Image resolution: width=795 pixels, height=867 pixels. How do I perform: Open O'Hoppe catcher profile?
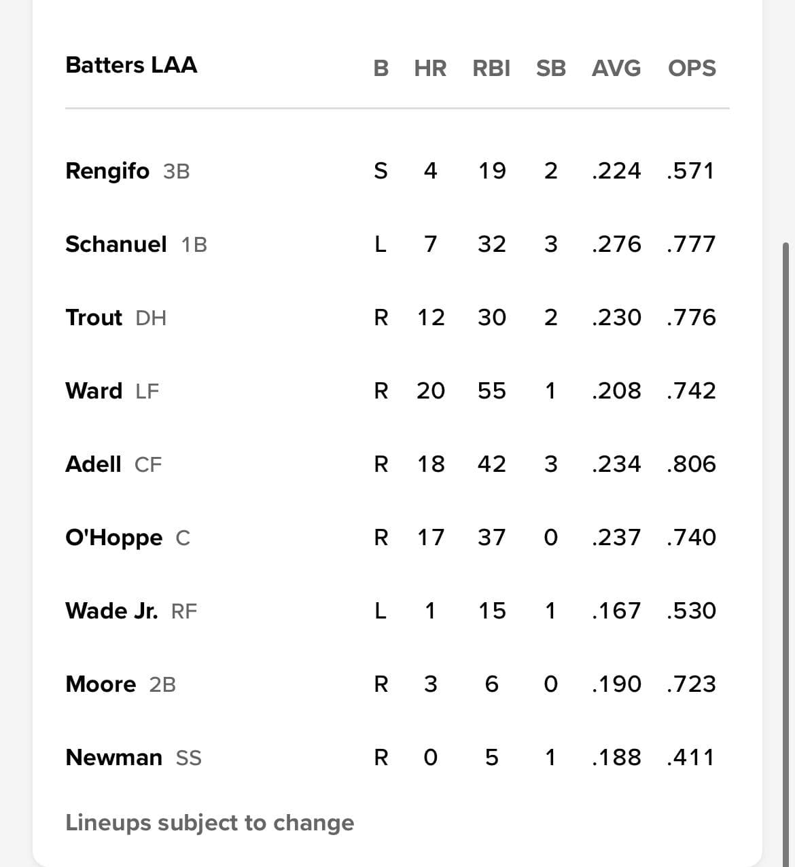tap(114, 538)
